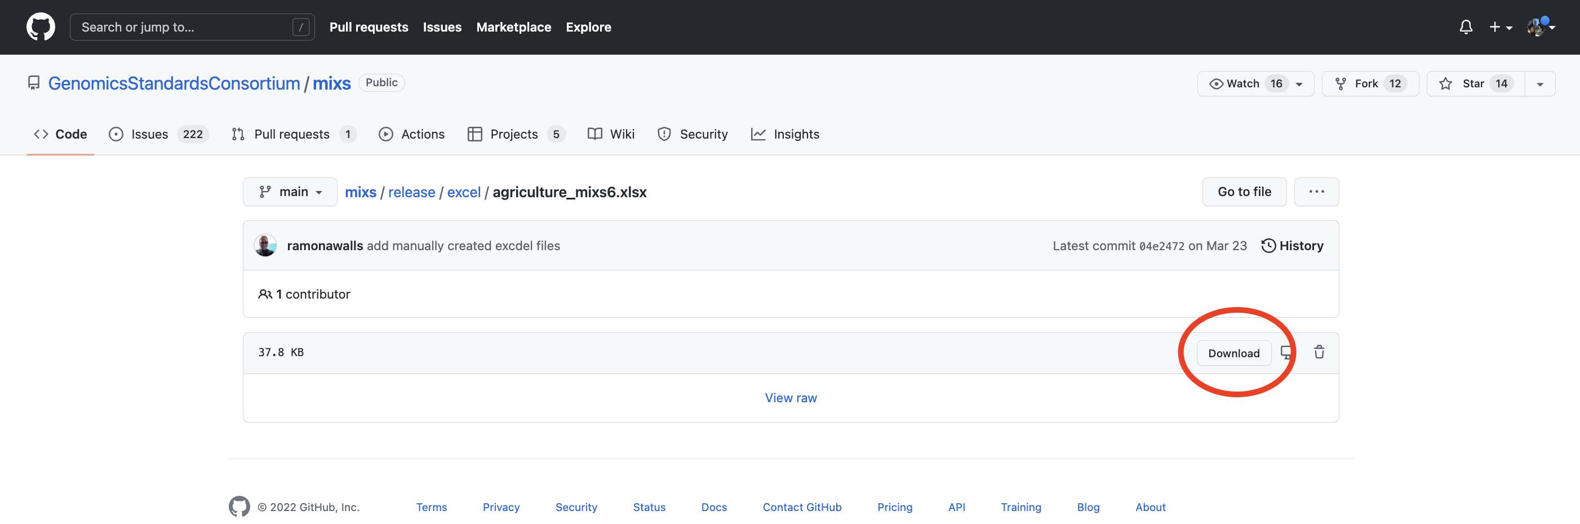Click the 37.8 KB file size text
Viewport: 1580px width, 524px height.
click(281, 352)
